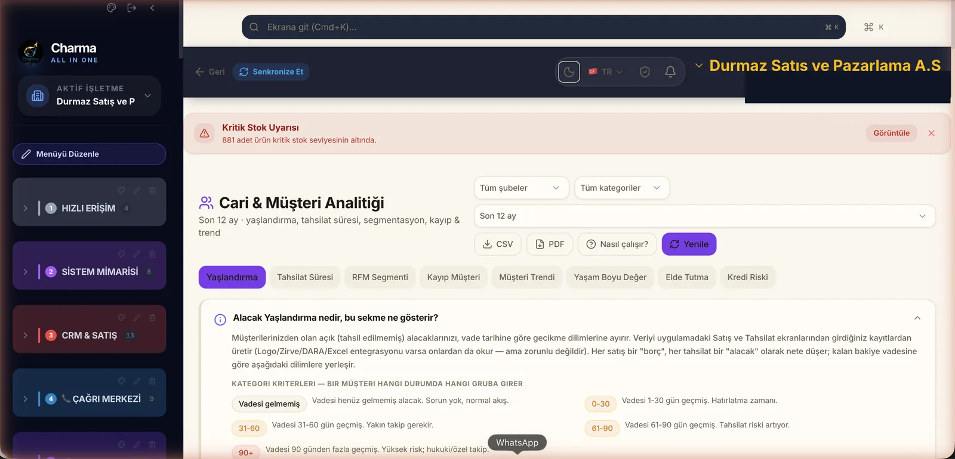Click the purple Yenile button
This screenshot has width=955, height=459.
(x=689, y=244)
